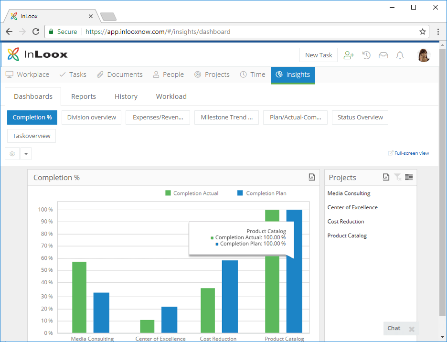The height and width of the screenshot is (342, 447).
Task: Reload the page
Action: [x=36, y=32]
